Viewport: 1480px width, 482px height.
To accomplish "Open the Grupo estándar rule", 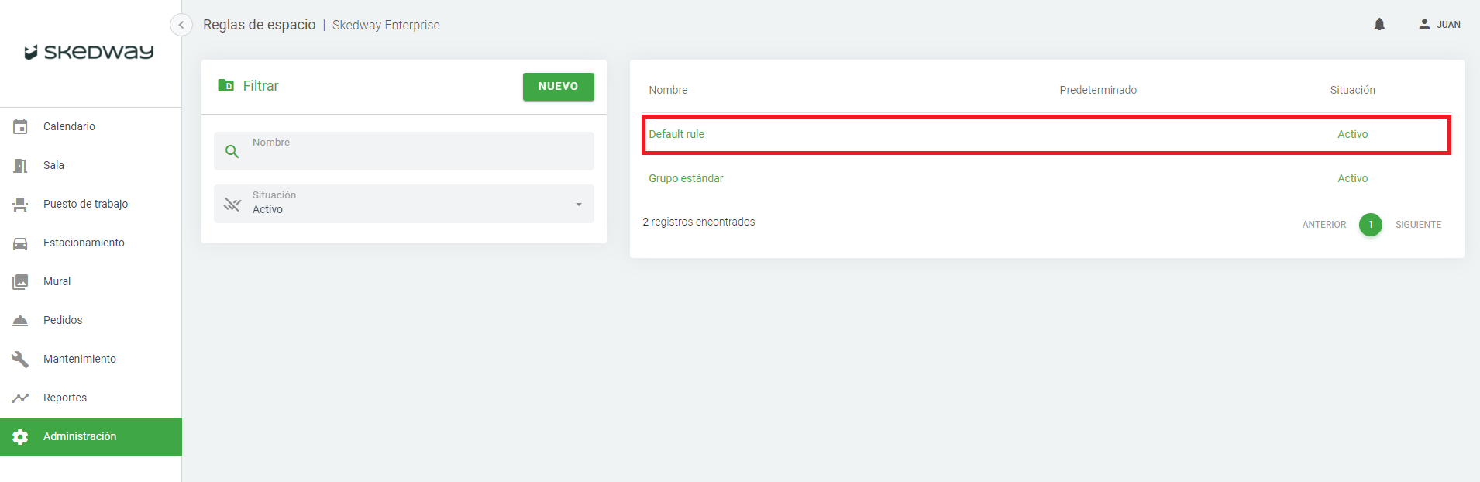I will tap(686, 178).
